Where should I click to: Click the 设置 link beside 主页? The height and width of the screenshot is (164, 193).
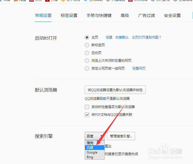point(109,37)
